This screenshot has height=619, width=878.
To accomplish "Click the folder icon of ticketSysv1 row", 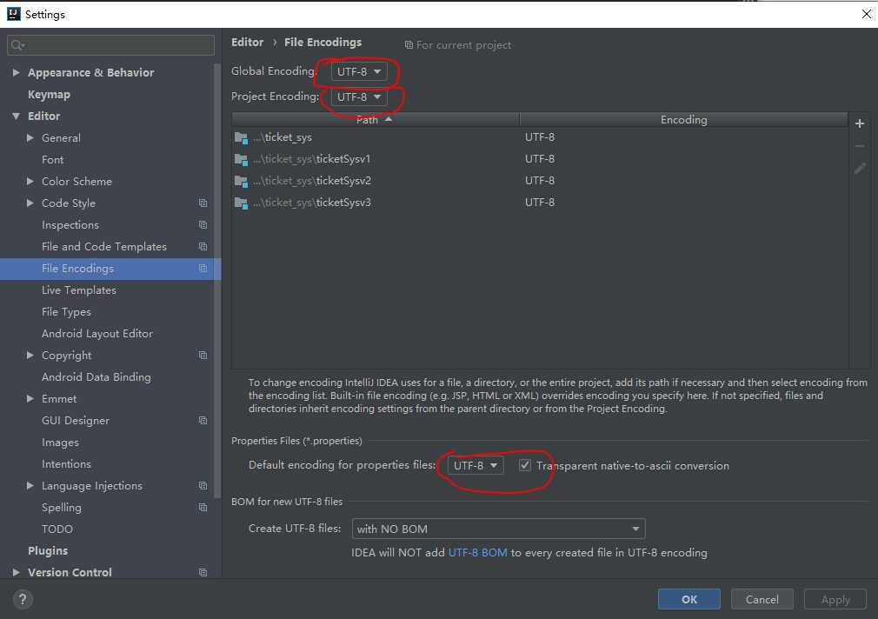I will click(x=242, y=160).
